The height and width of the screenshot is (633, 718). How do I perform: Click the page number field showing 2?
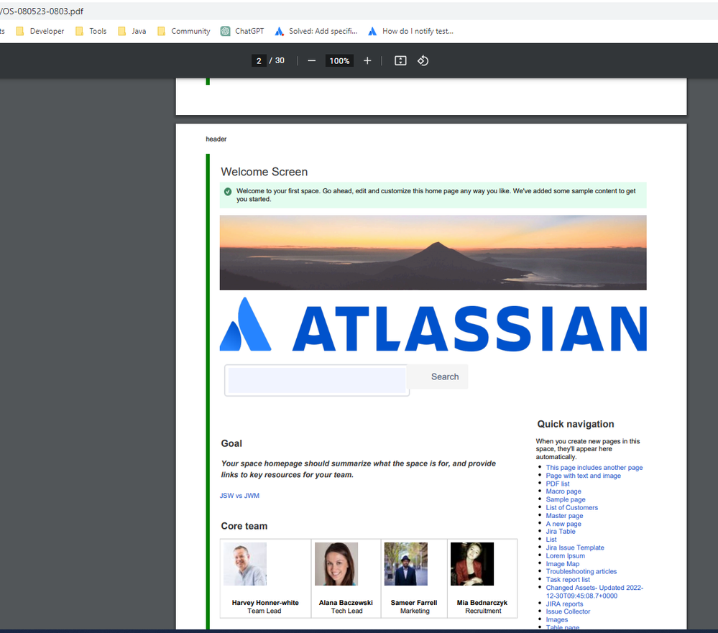259,61
